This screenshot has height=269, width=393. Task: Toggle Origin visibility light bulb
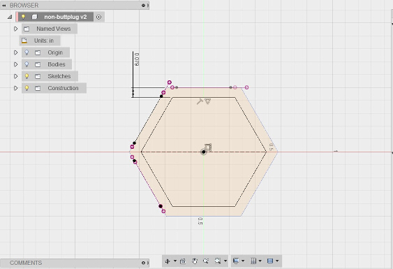click(27, 52)
